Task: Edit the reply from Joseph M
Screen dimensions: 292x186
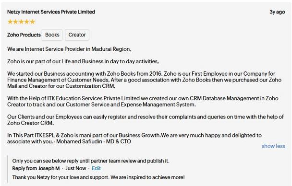Action: 96,168
